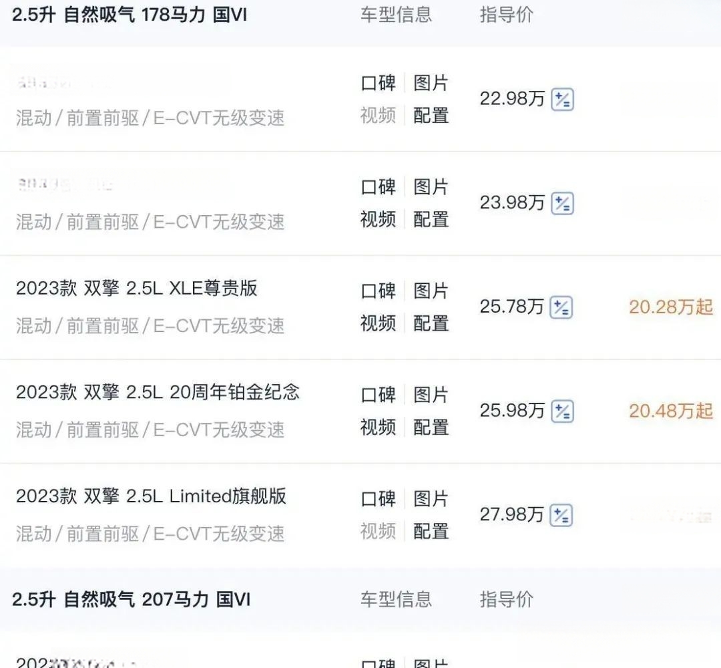
Task: View 图片 for the 23.98万 model
Action: click(431, 187)
